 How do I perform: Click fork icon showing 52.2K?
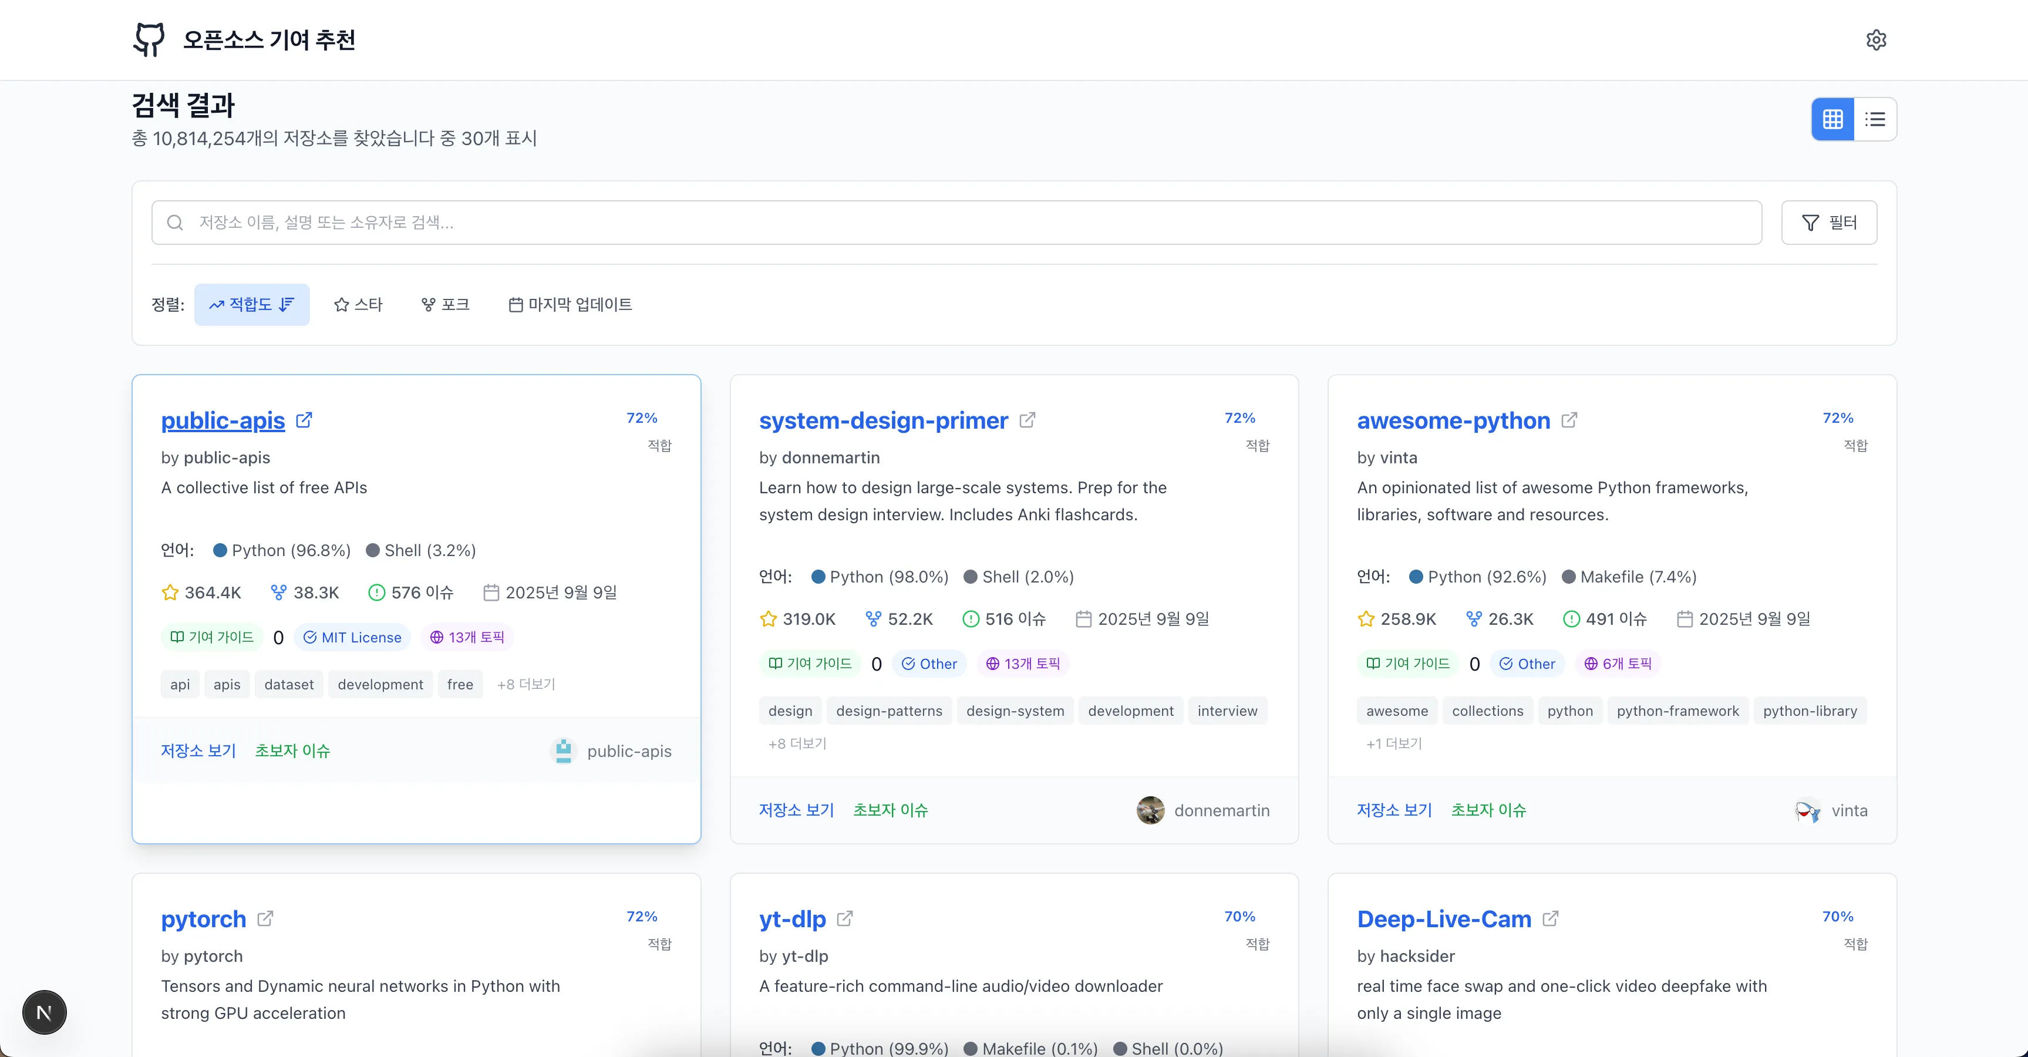pos(873,619)
